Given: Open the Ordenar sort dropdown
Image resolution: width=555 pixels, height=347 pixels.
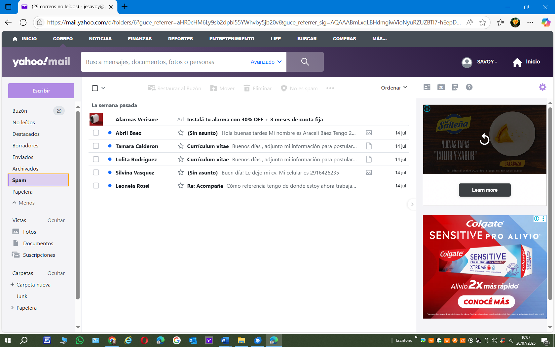Looking at the screenshot, I should [x=394, y=88].
